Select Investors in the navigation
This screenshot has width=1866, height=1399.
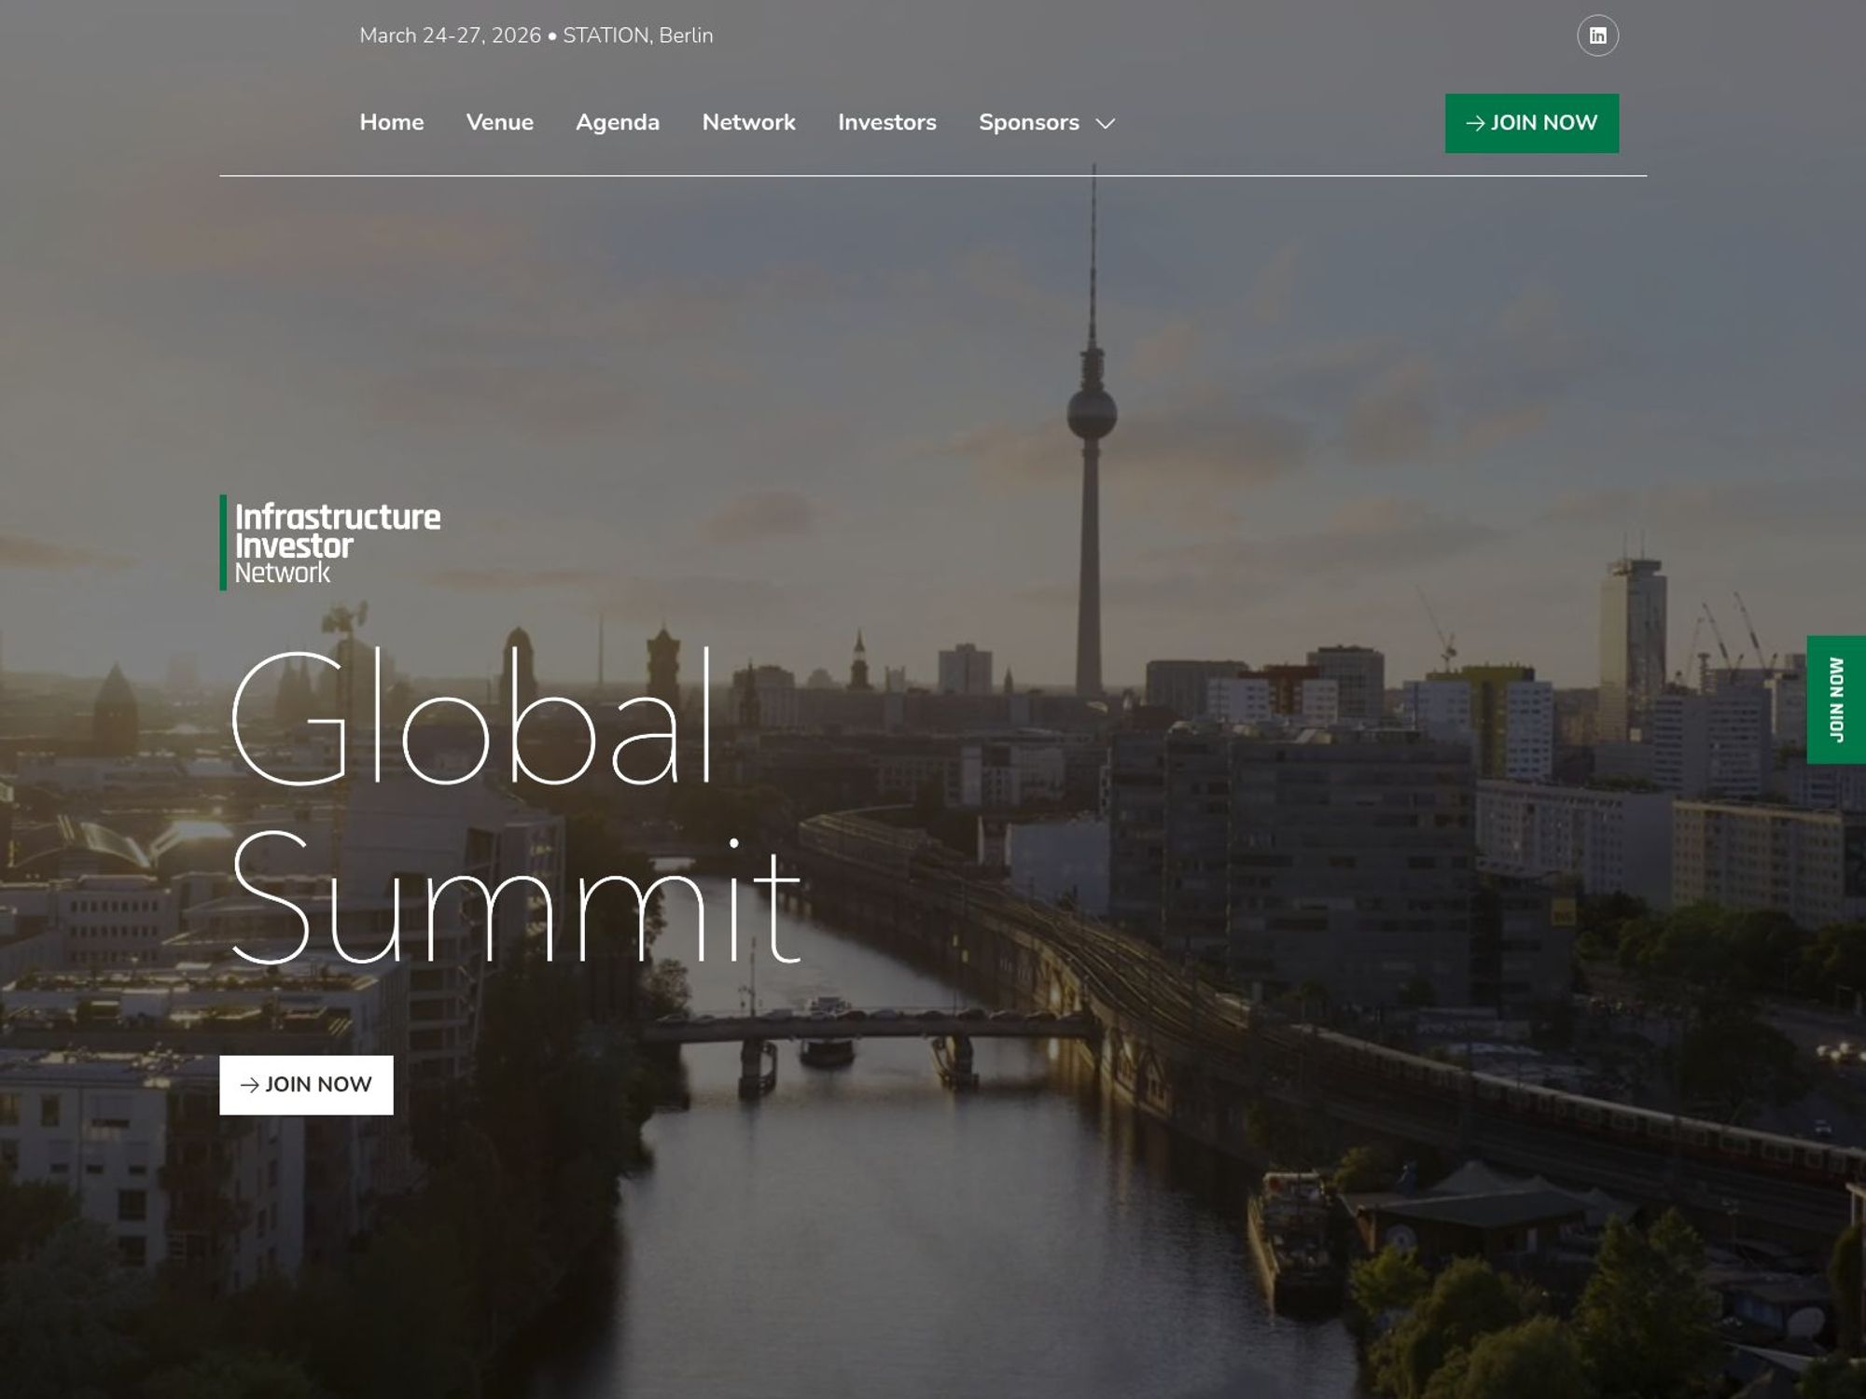(887, 122)
